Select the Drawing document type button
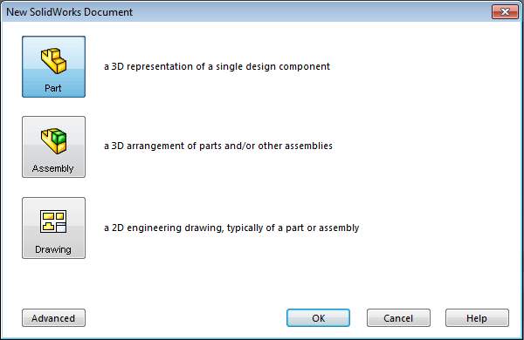This screenshot has width=524, height=340. (54, 228)
